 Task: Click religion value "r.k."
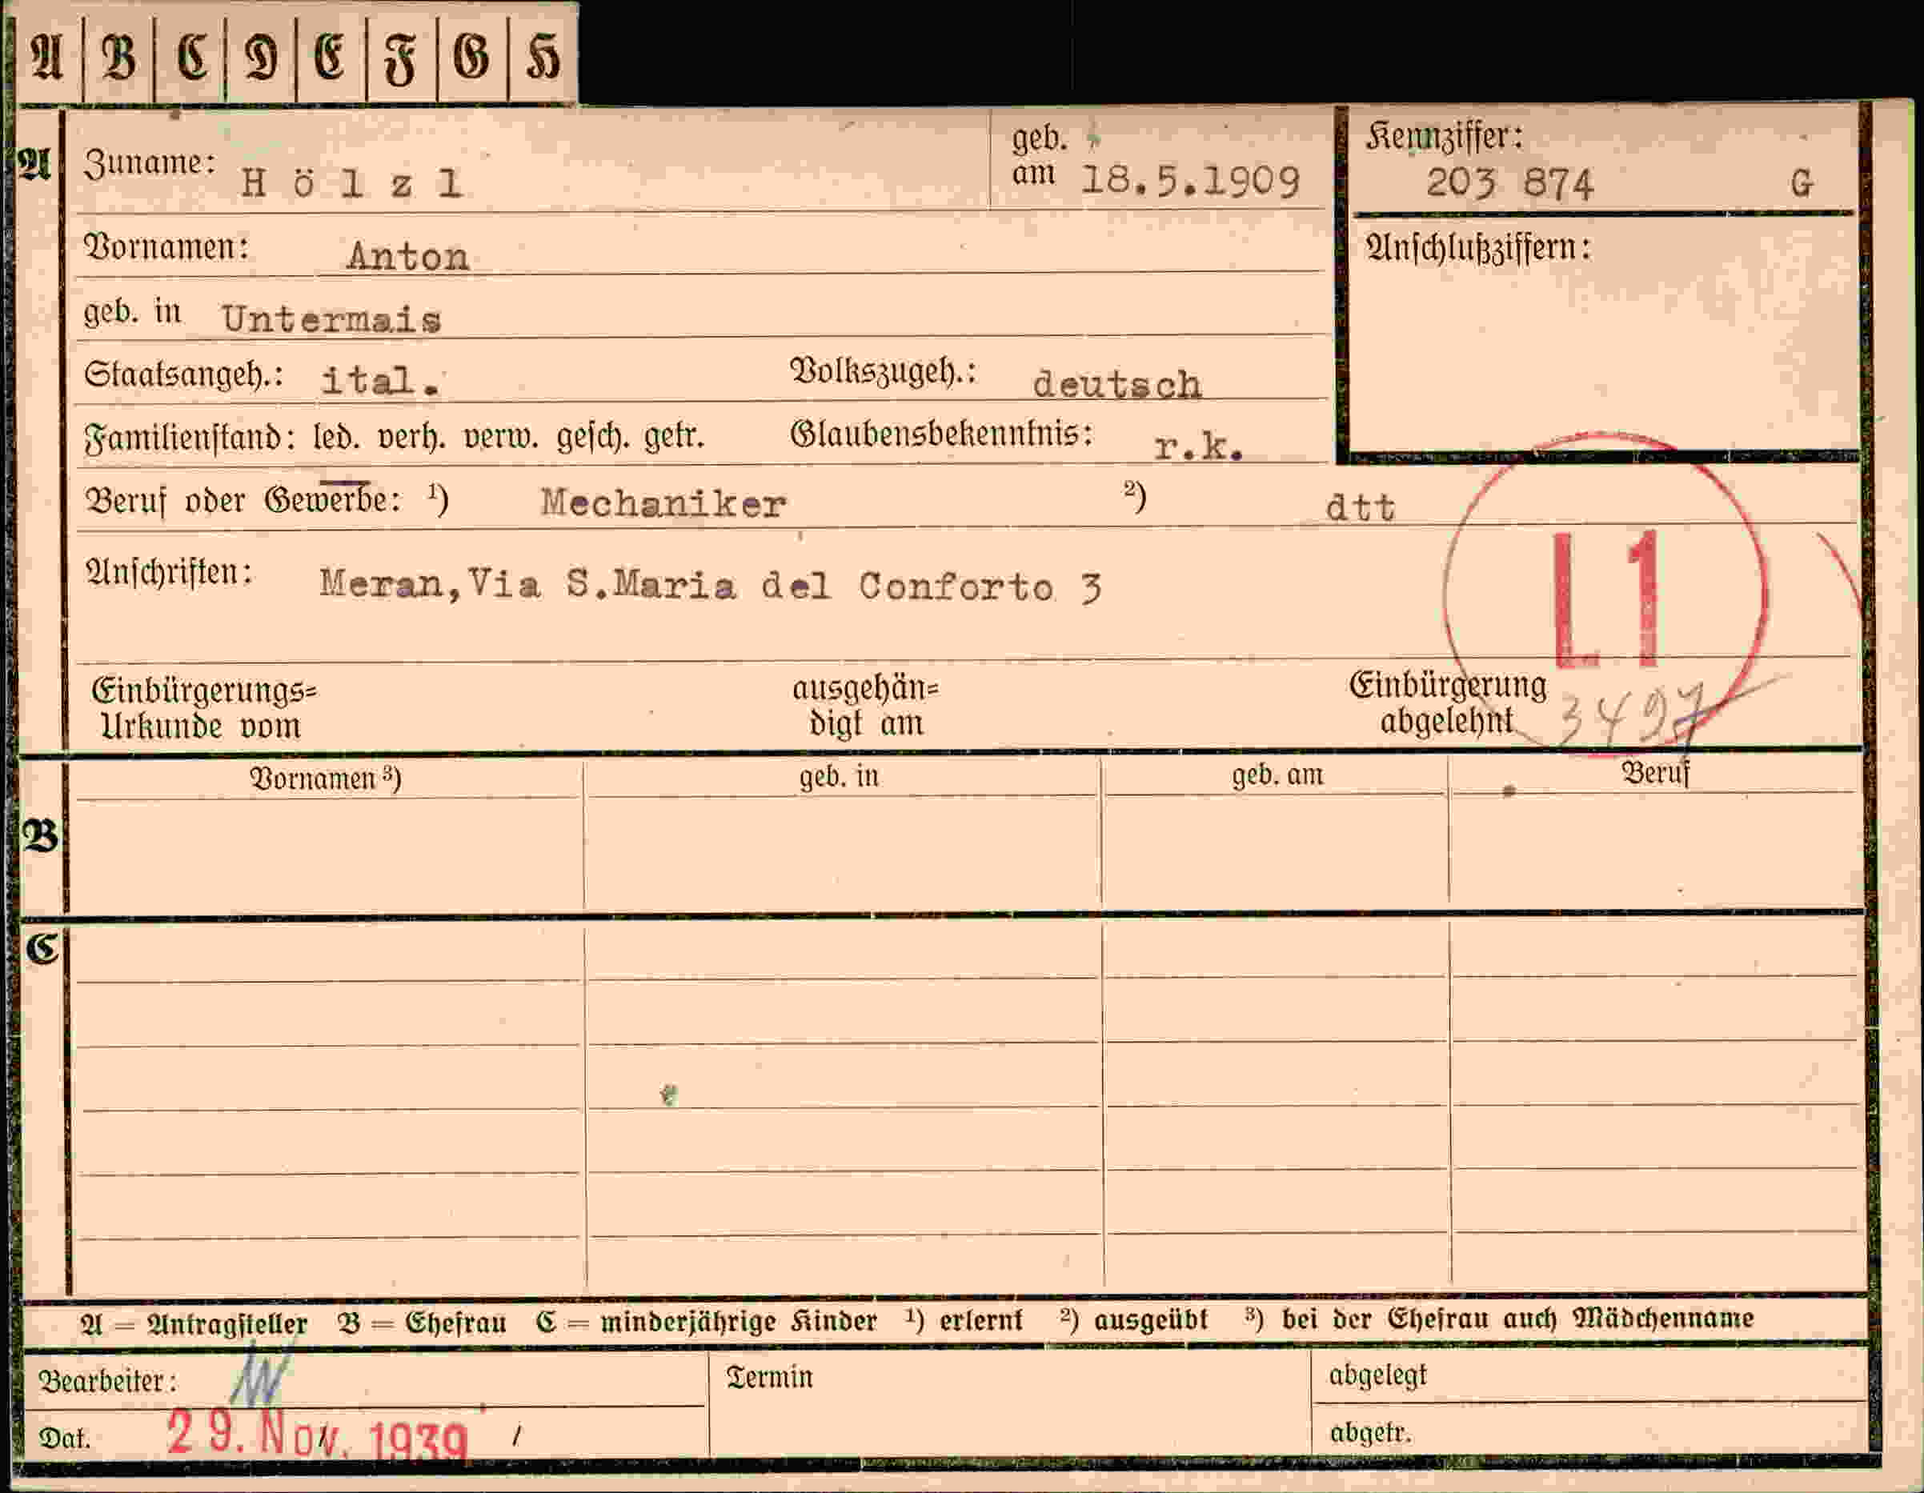1199,447
